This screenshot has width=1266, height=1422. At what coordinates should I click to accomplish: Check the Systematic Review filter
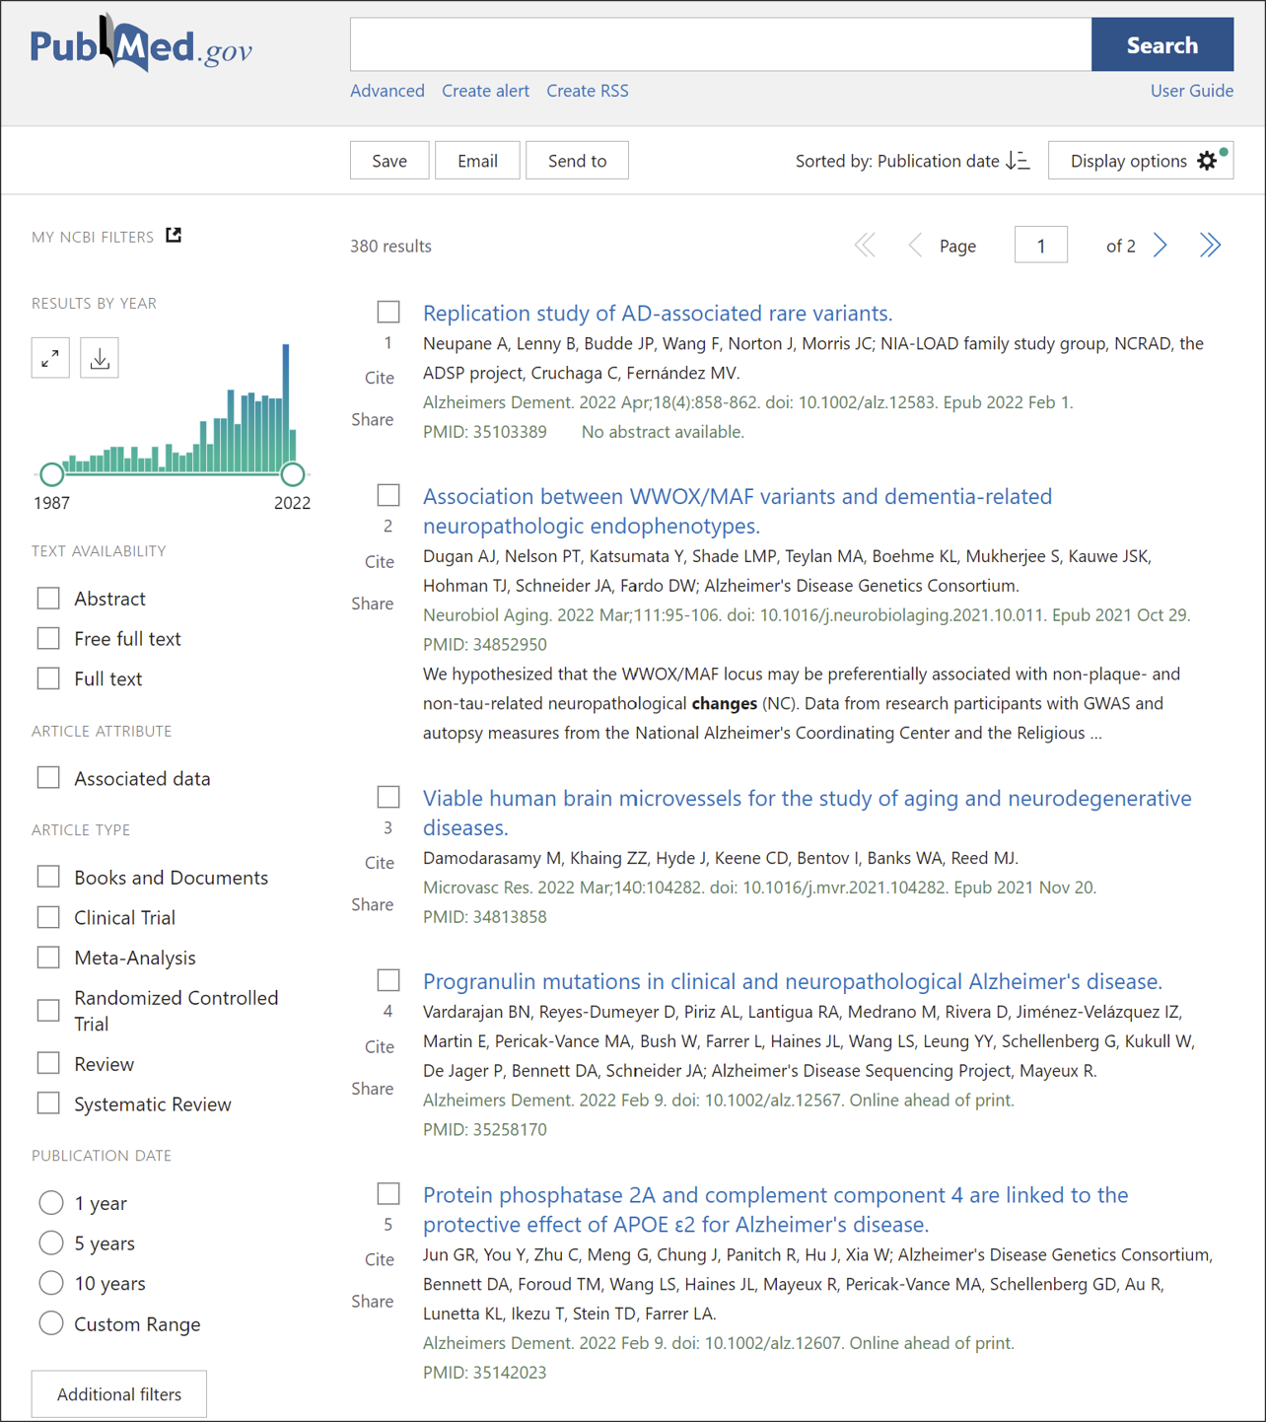pyautogui.click(x=48, y=1103)
